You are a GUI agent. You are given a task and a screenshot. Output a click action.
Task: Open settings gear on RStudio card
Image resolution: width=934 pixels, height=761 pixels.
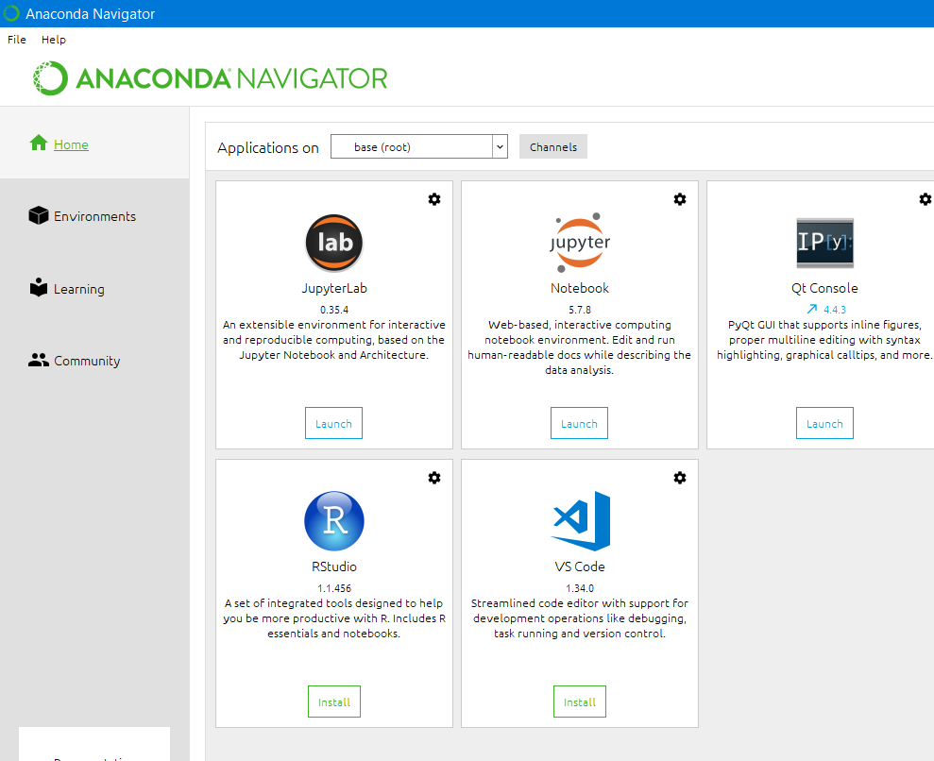[434, 478]
